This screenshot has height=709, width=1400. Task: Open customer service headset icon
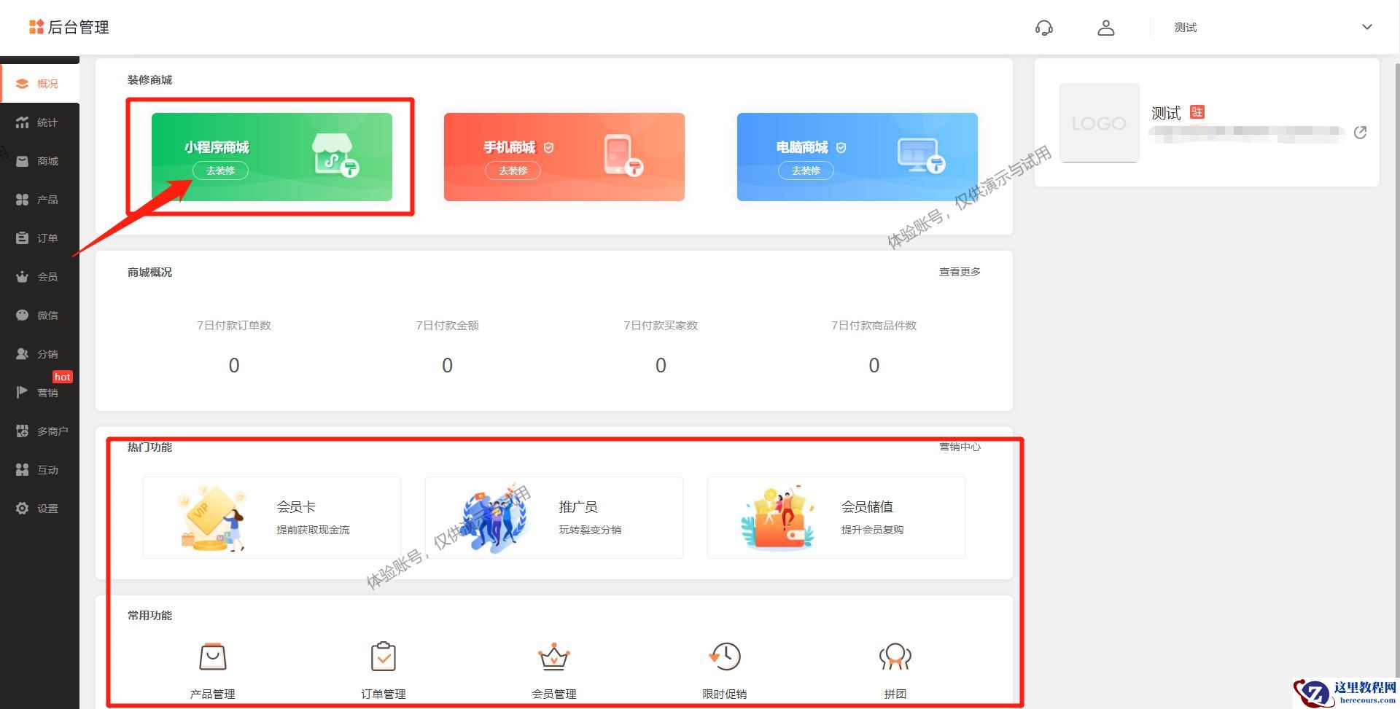tap(1043, 28)
